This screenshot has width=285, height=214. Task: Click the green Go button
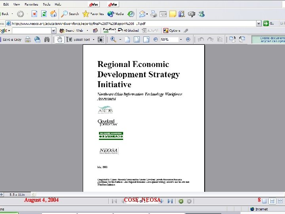(268, 23)
